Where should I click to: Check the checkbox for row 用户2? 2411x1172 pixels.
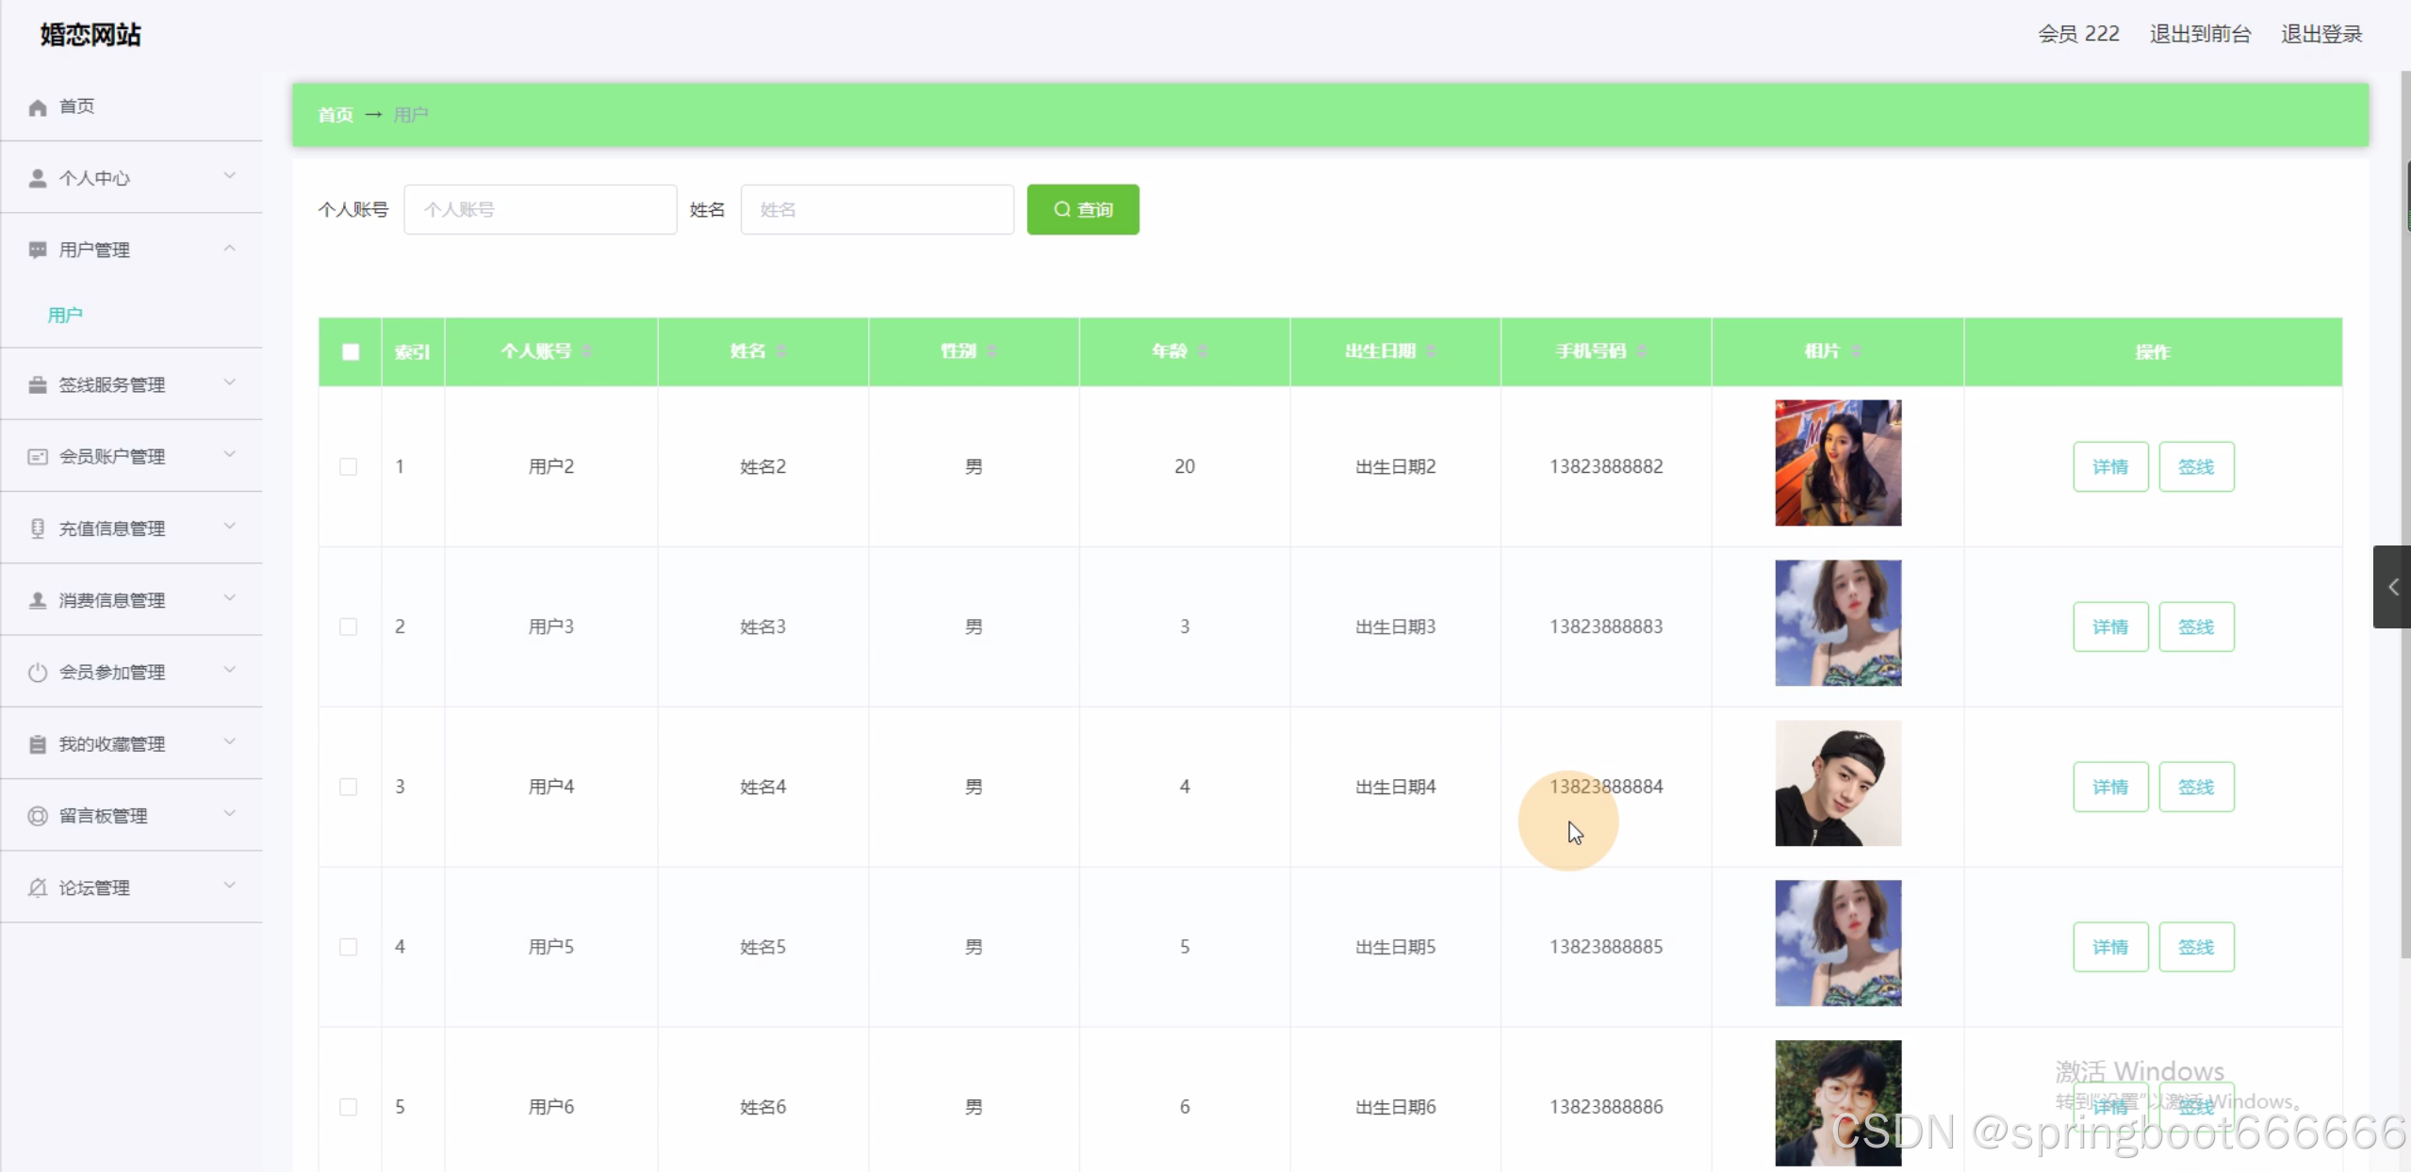click(349, 466)
